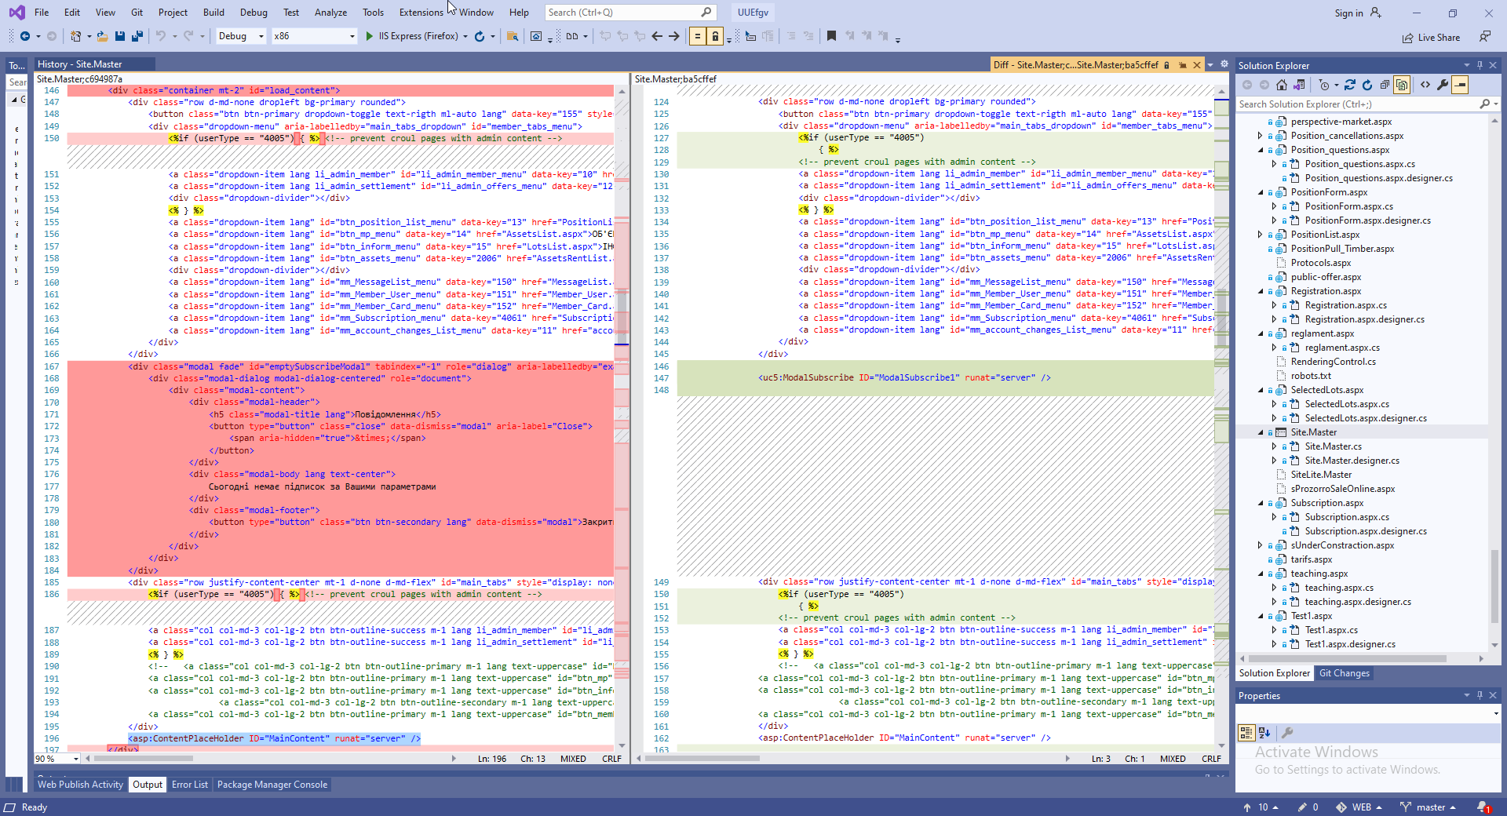The width and height of the screenshot is (1507, 816).
Task: Open the Extensions menu
Action: [421, 13]
